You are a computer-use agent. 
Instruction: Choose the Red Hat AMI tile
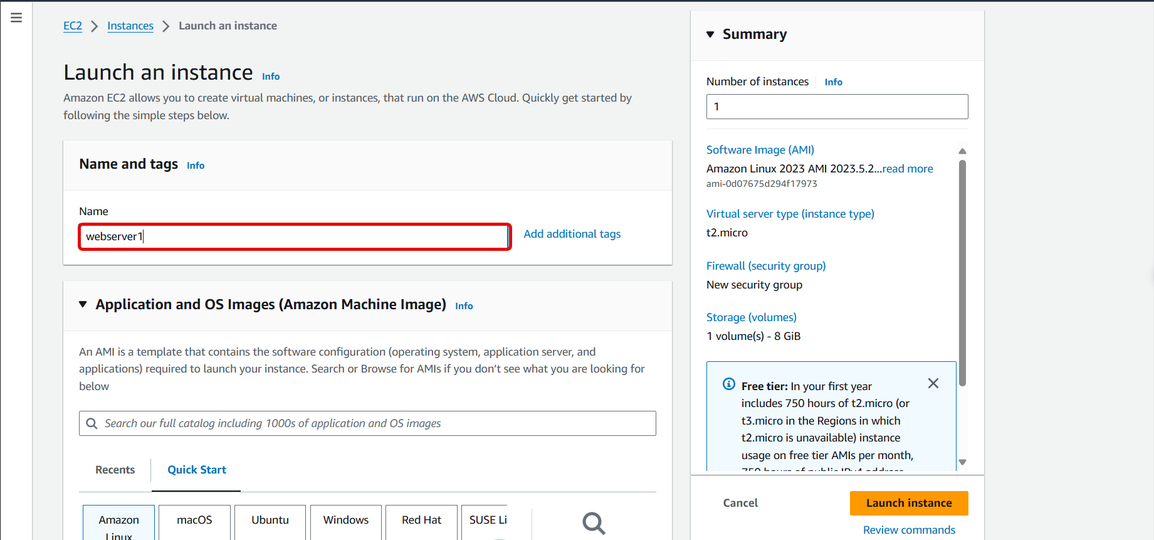coord(421,521)
